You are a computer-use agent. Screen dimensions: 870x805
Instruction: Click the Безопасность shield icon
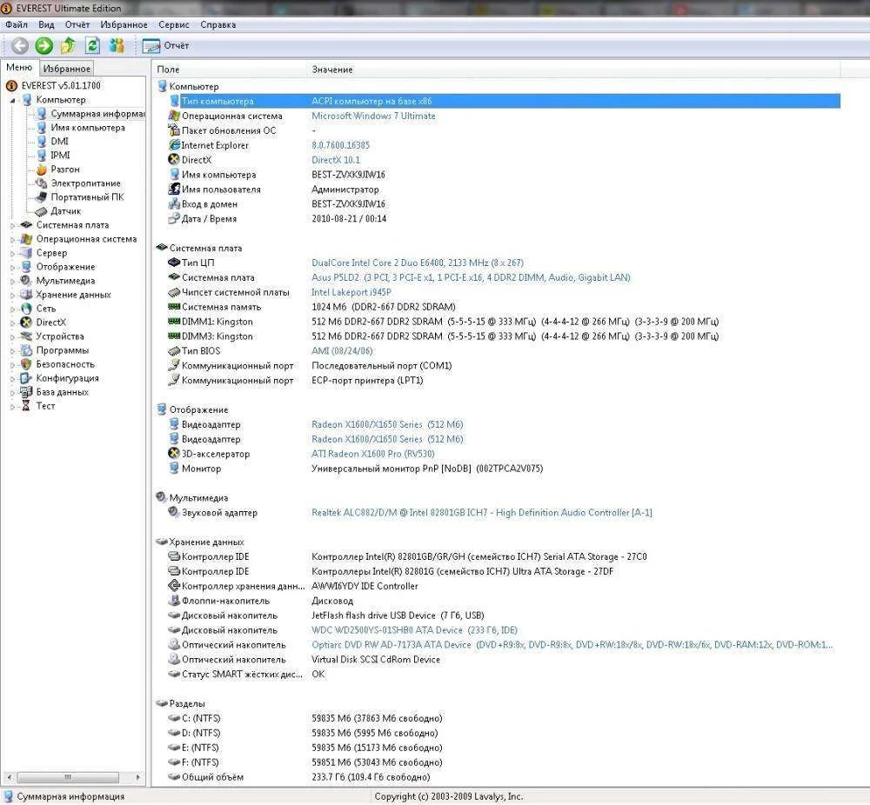(x=26, y=364)
